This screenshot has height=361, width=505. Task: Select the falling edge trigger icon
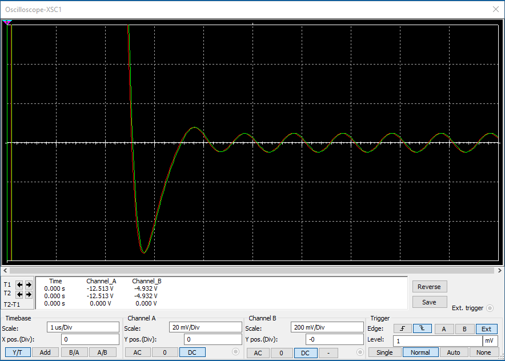coord(422,328)
